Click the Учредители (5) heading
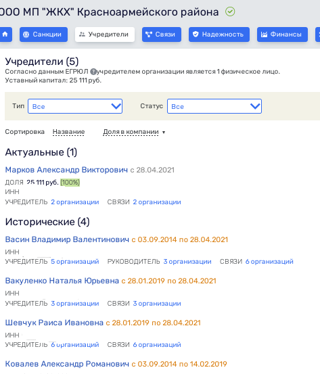The image size is (320, 374). click(x=42, y=62)
